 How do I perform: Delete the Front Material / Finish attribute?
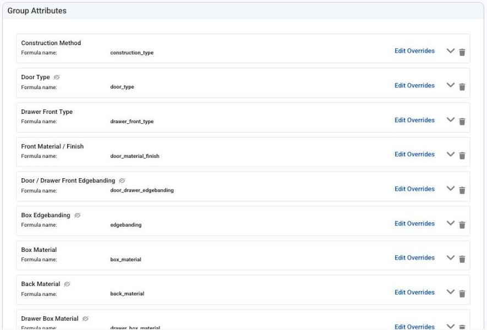tap(462, 156)
